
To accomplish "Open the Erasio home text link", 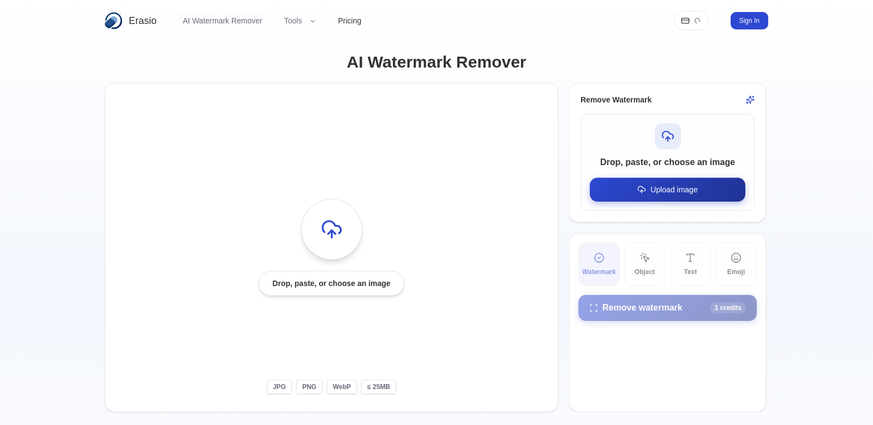I will click(x=142, y=21).
